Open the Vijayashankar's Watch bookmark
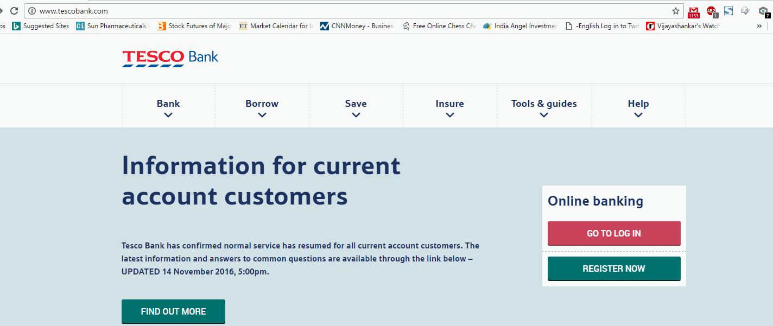773x326 pixels. [x=683, y=25]
